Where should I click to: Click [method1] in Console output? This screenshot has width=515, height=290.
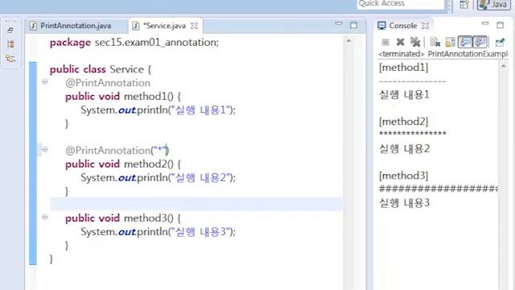(403, 68)
